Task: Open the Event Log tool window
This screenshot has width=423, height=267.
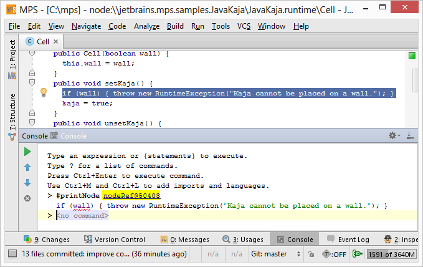Action: 348,240
